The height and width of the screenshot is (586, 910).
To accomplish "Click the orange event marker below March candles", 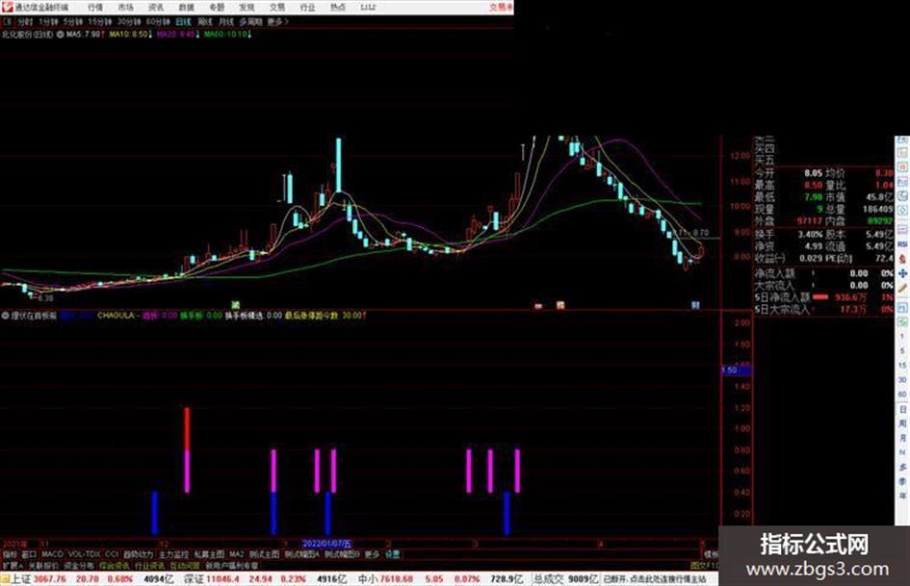I will coord(560,305).
